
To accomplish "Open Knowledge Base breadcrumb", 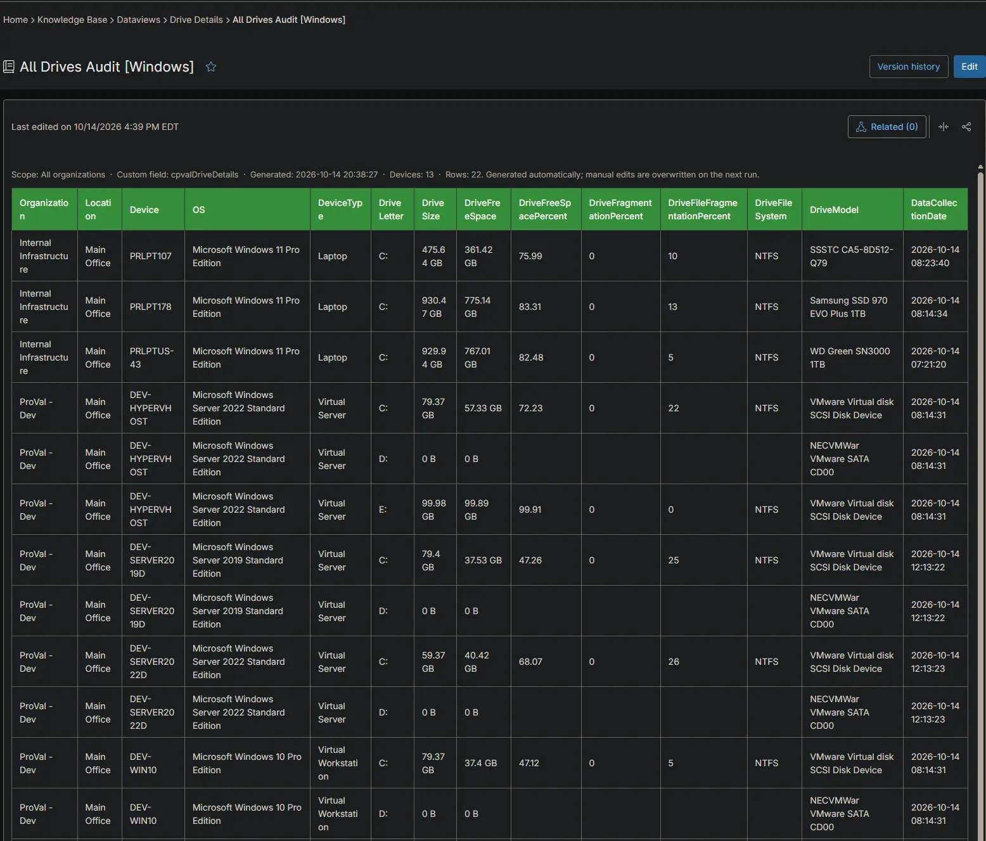I will (x=72, y=20).
